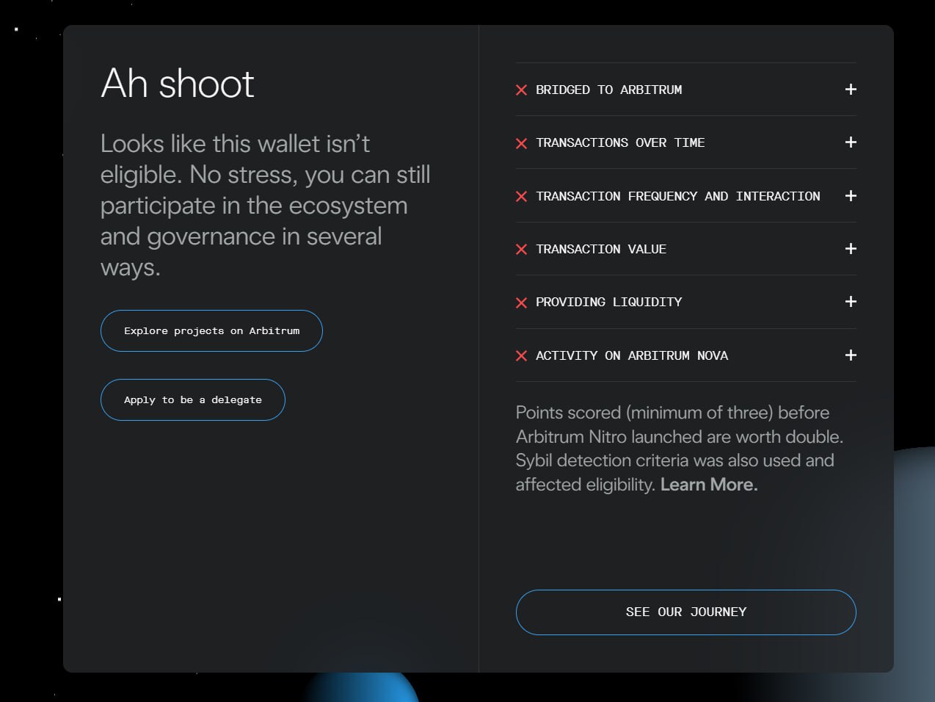Expand Activity on Arbitrum Nova plus icon
This screenshot has height=702, width=935.
coord(851,355)
